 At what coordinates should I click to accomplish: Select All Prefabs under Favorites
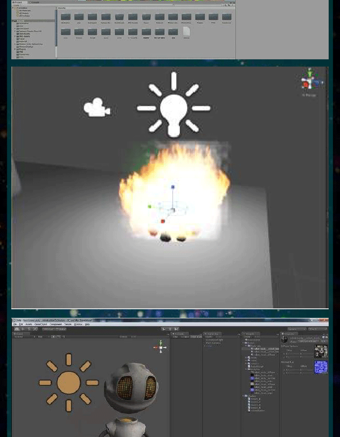tap(23, 16)
